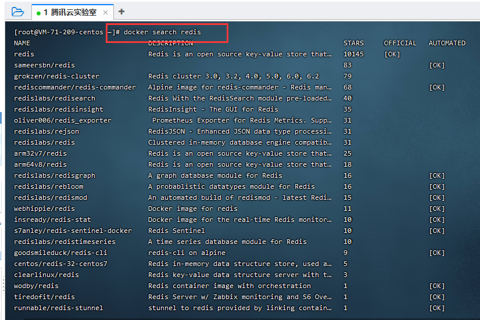This screenshot has height=320, width=480.
Task: Select goodsmileduck/redis-cli image name
Action: (60, 253)
